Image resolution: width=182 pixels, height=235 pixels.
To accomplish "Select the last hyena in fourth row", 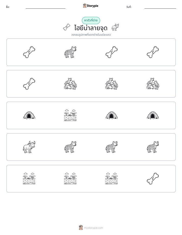I will pos(153,147).
